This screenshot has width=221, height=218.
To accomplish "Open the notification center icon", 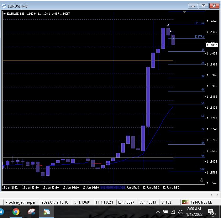I will pyautogui.click(x=211, y=212).
